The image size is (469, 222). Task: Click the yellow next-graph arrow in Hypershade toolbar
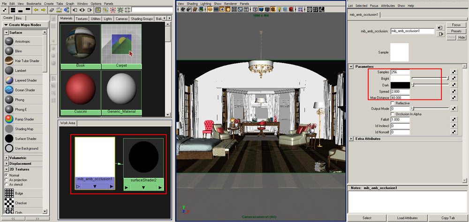[43, 10]
